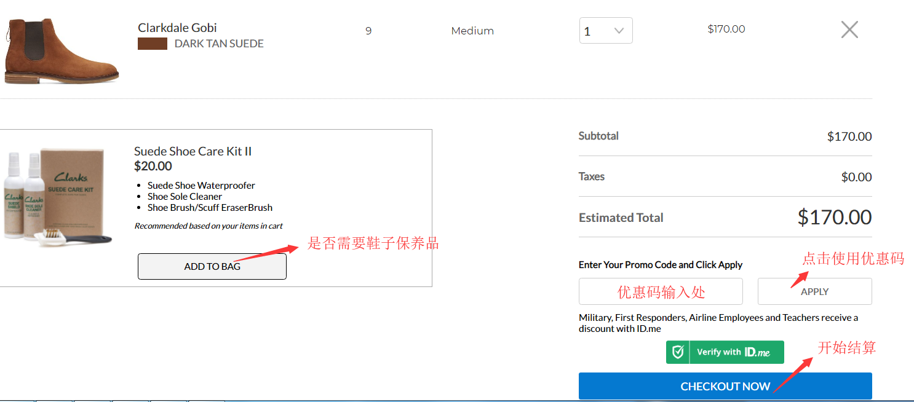Click the $20.00 care kit price
Screen dimensions: 914x402
[153, 166]
